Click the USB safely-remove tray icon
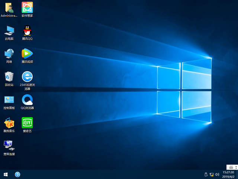238x179 pixels. (206, 175)
